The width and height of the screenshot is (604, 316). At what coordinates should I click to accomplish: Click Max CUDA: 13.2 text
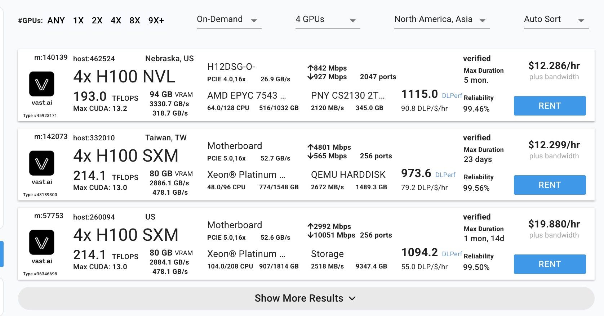point(100,108)
